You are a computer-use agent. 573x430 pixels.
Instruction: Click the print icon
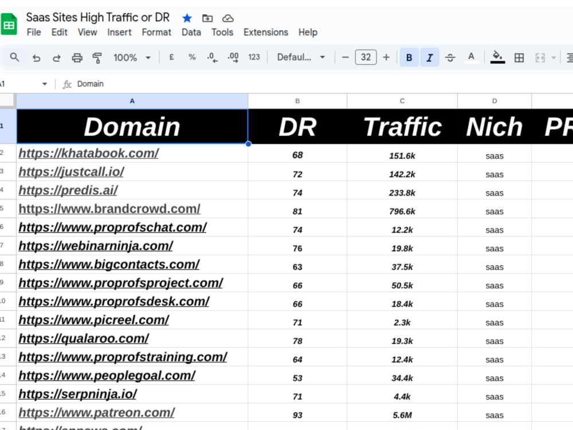(x=77, y=57)
